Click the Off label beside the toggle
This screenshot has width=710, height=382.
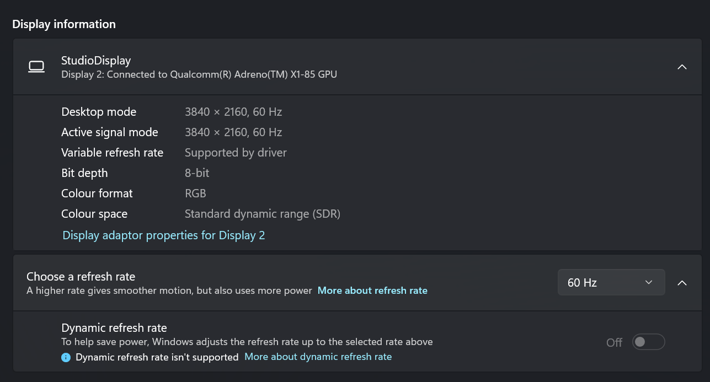click(614, 342)
